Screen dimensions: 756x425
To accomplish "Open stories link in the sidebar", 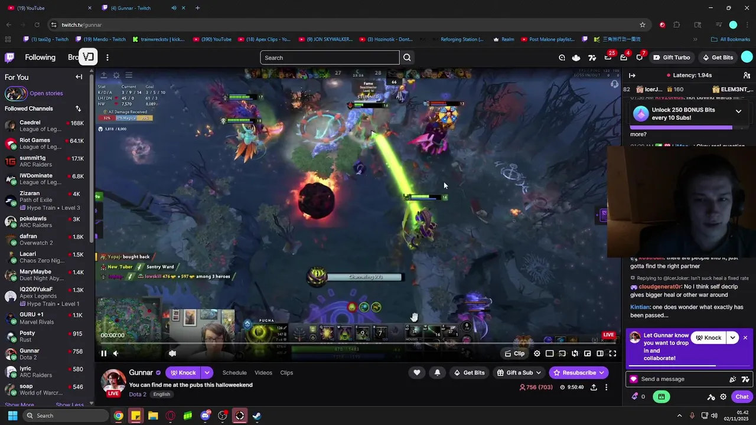I will 46,93.
